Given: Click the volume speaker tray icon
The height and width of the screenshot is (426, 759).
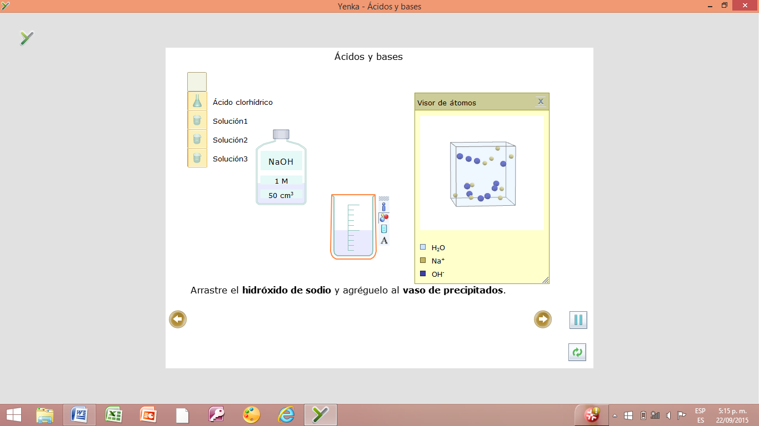Looking at the screenshot, I should tap(668, 415).
